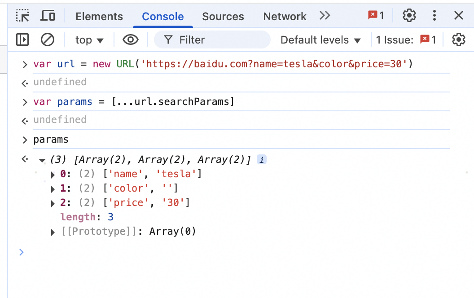Show the console sidebar
This screenshot has width=474, height=298.
pyautogui.click(x=22, y=39)
